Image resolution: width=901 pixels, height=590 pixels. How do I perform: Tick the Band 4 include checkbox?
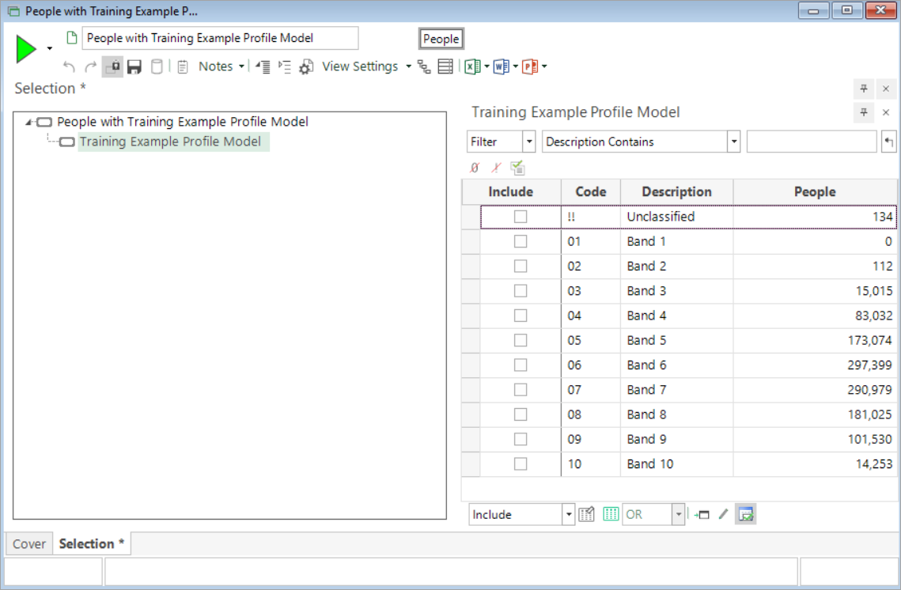point(521,316)
